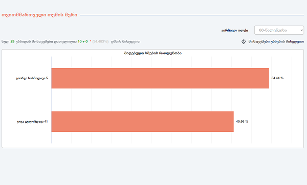
Task: Click the აირჩიეთ ოლქი label
Action: (234, 31)
